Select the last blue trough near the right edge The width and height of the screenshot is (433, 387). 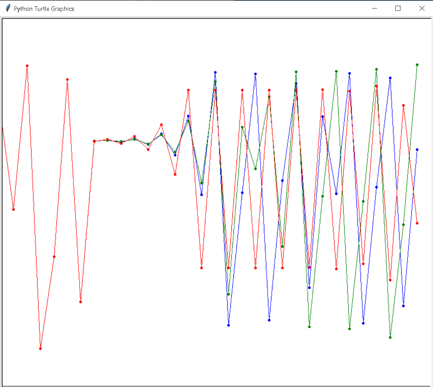tap(404, 306)
